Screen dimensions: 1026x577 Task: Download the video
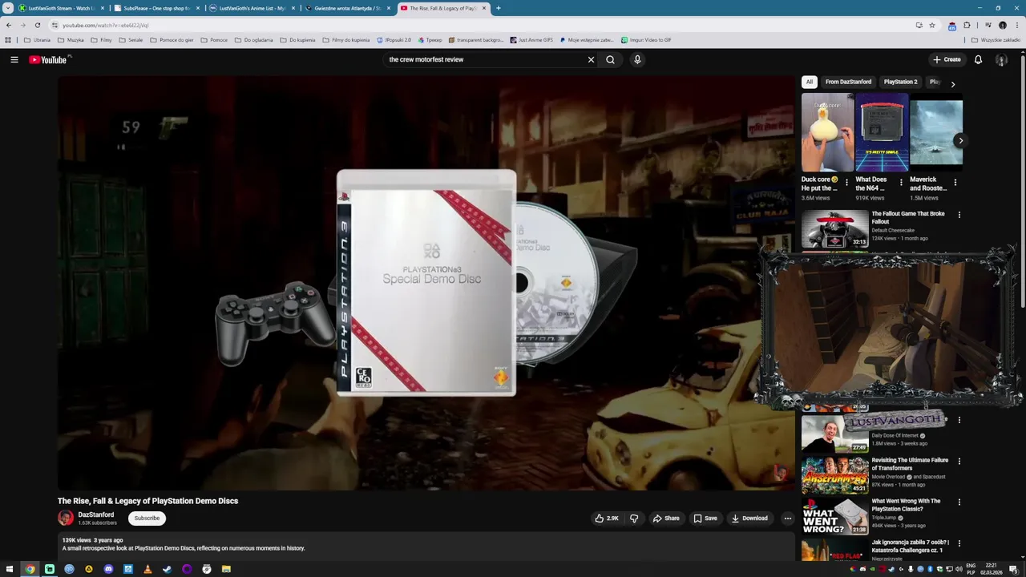click(x=750, y=518)
